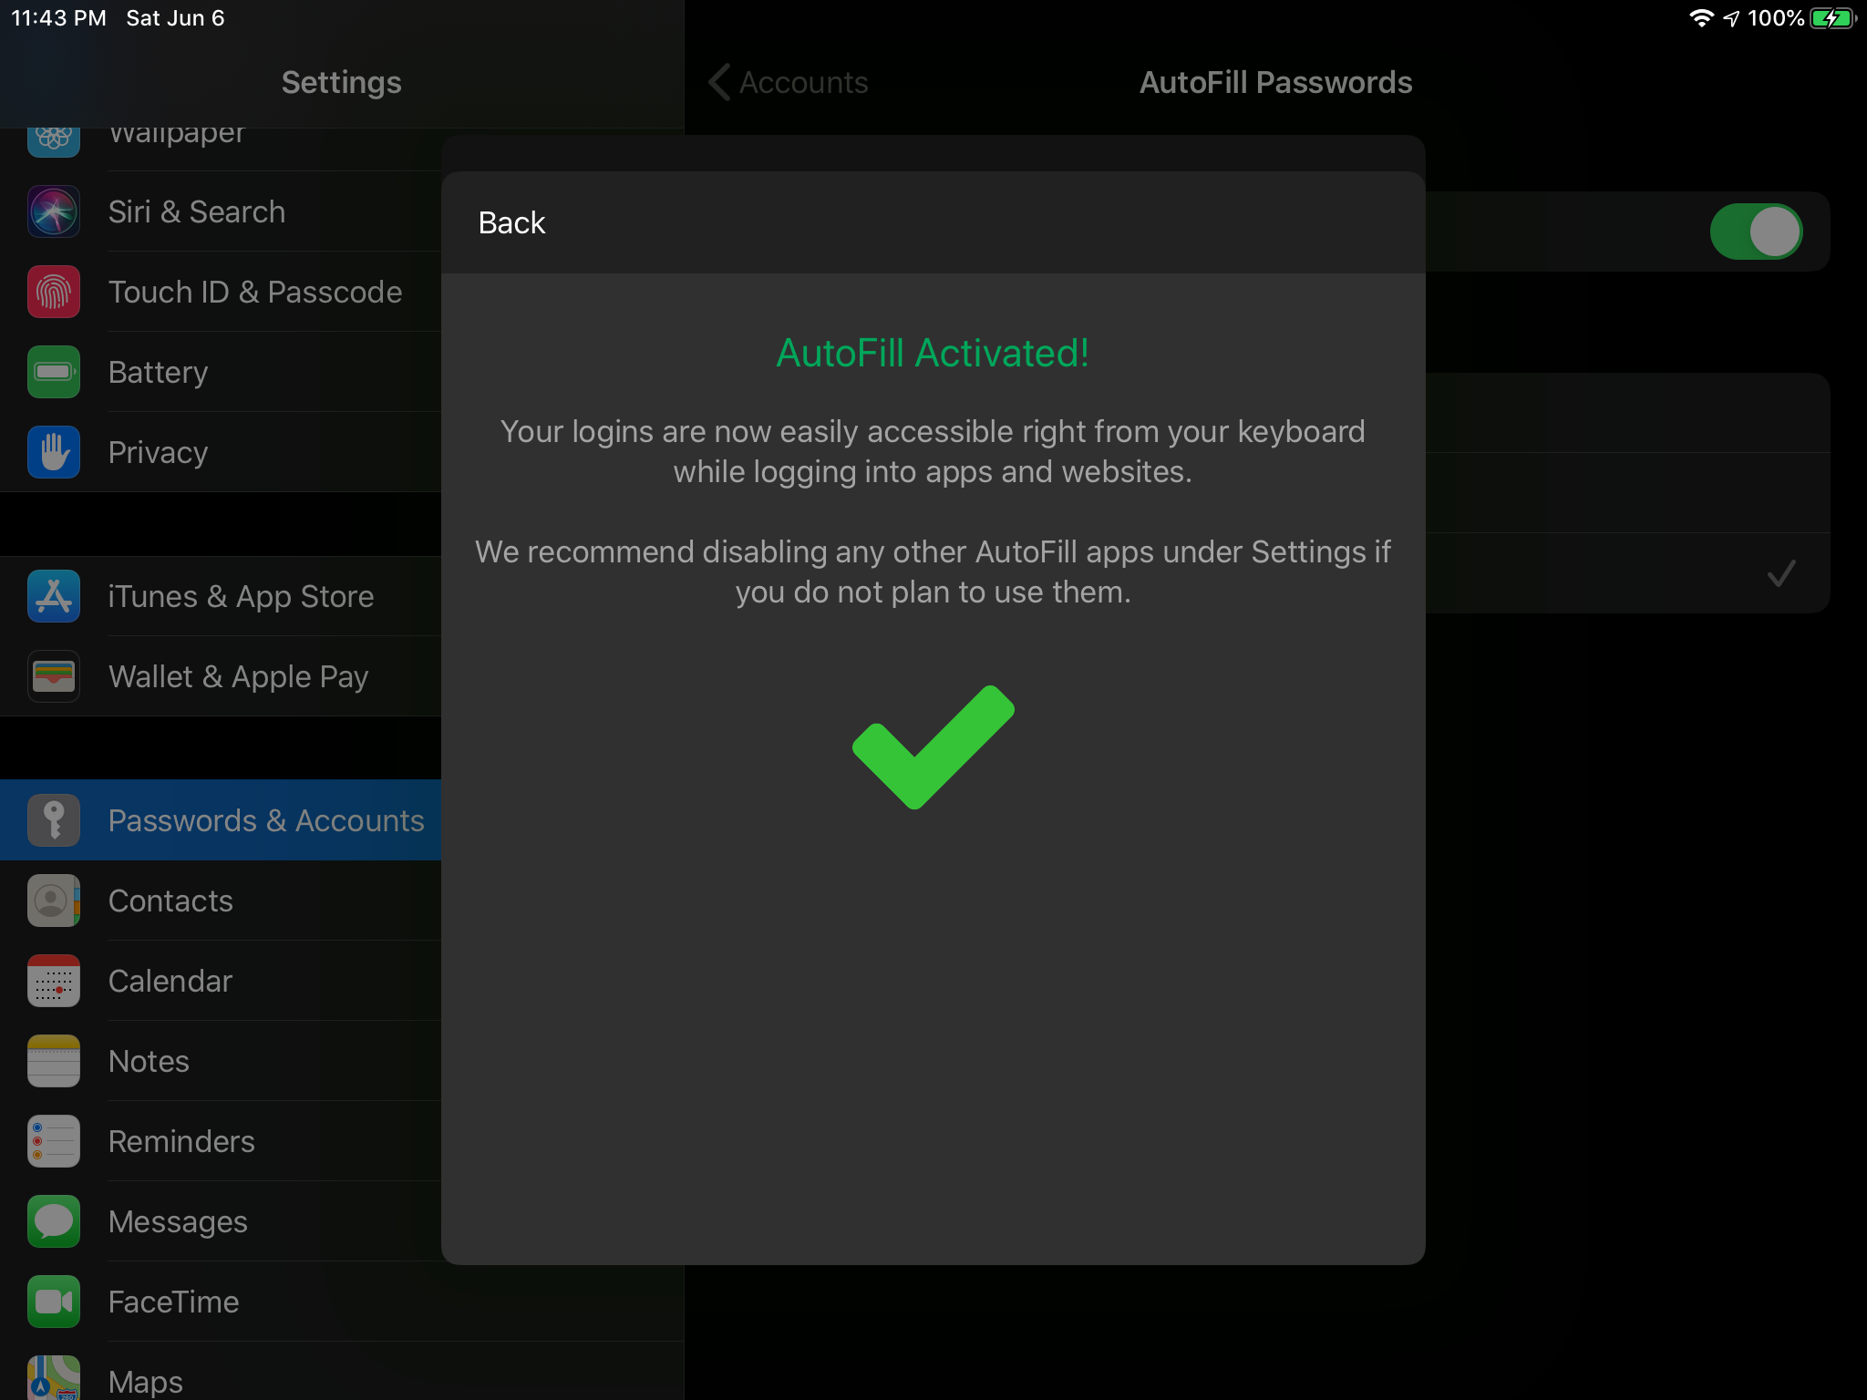This screenshot has height=1400, width=1867.
Task: Open Contacts in the settings list
Action: pyautogui.click(x=170, y=901)
